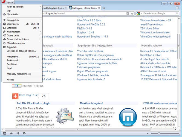Close the internet böngésző tab
Screen dimensions: 182x137
click(x=66, y=8)
